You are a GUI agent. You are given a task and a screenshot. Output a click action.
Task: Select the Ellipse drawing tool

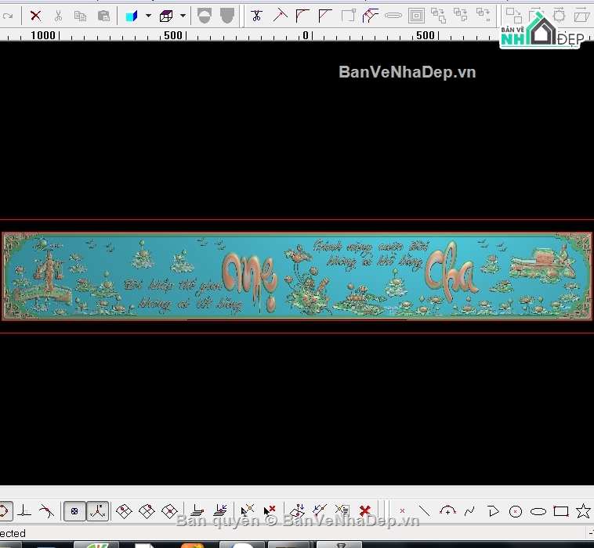(x=538, y=512)
